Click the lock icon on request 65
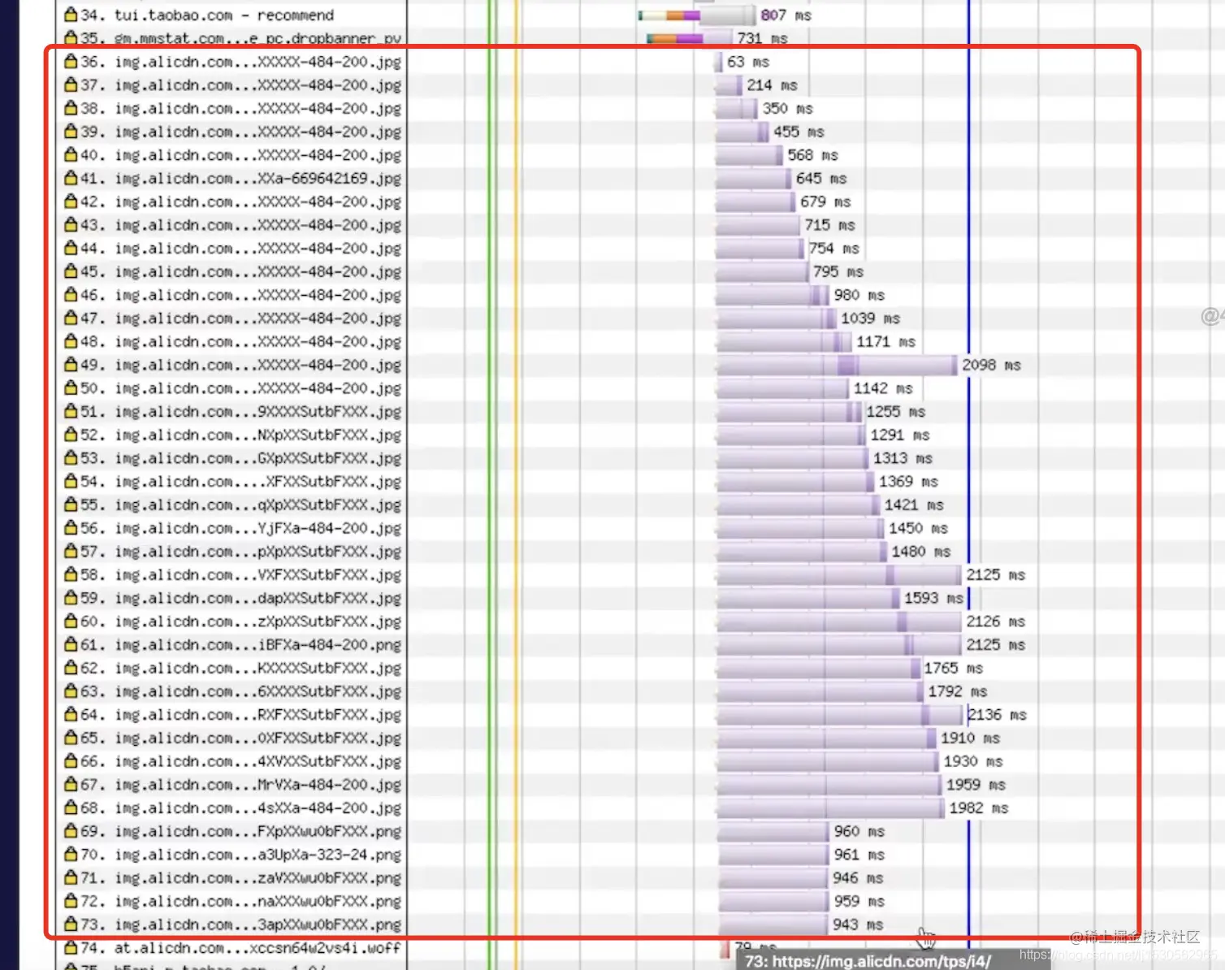The image size is (1225, 970). click(x=71, y=738)
